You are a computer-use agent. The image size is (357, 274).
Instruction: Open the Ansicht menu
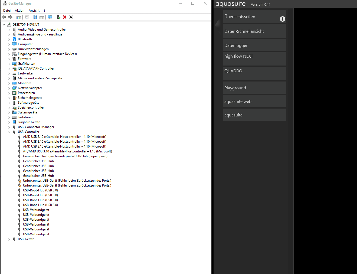(x=34, y=11)
